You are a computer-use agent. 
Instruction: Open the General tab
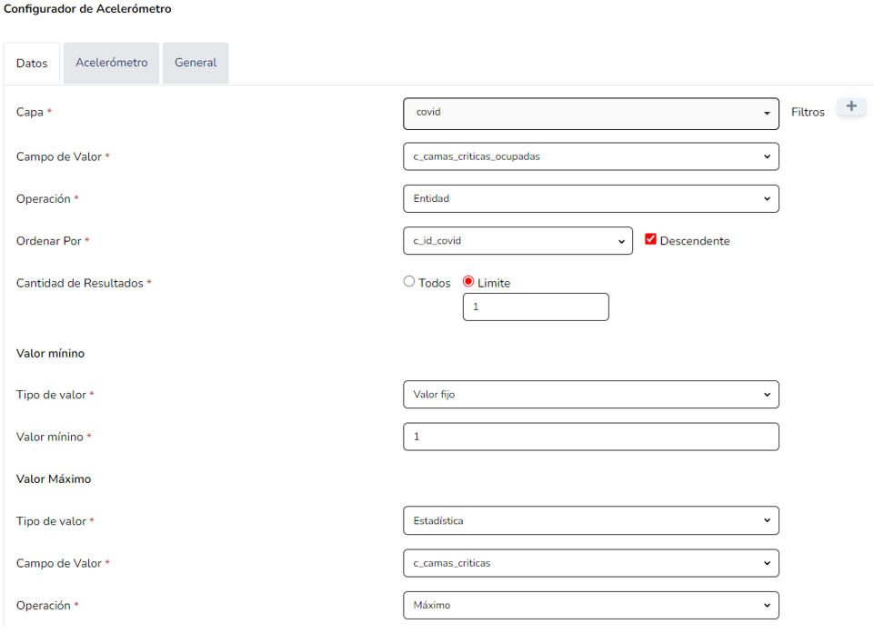tap(196, 63)
